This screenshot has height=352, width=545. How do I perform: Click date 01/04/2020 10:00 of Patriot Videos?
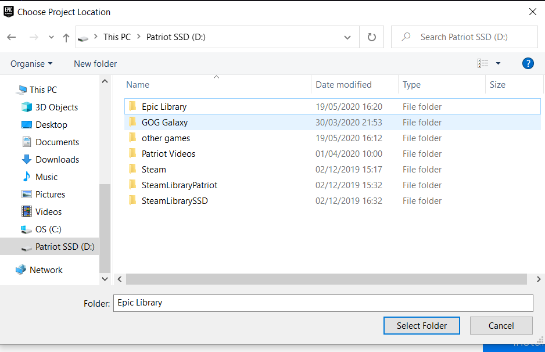pos(349,153)
